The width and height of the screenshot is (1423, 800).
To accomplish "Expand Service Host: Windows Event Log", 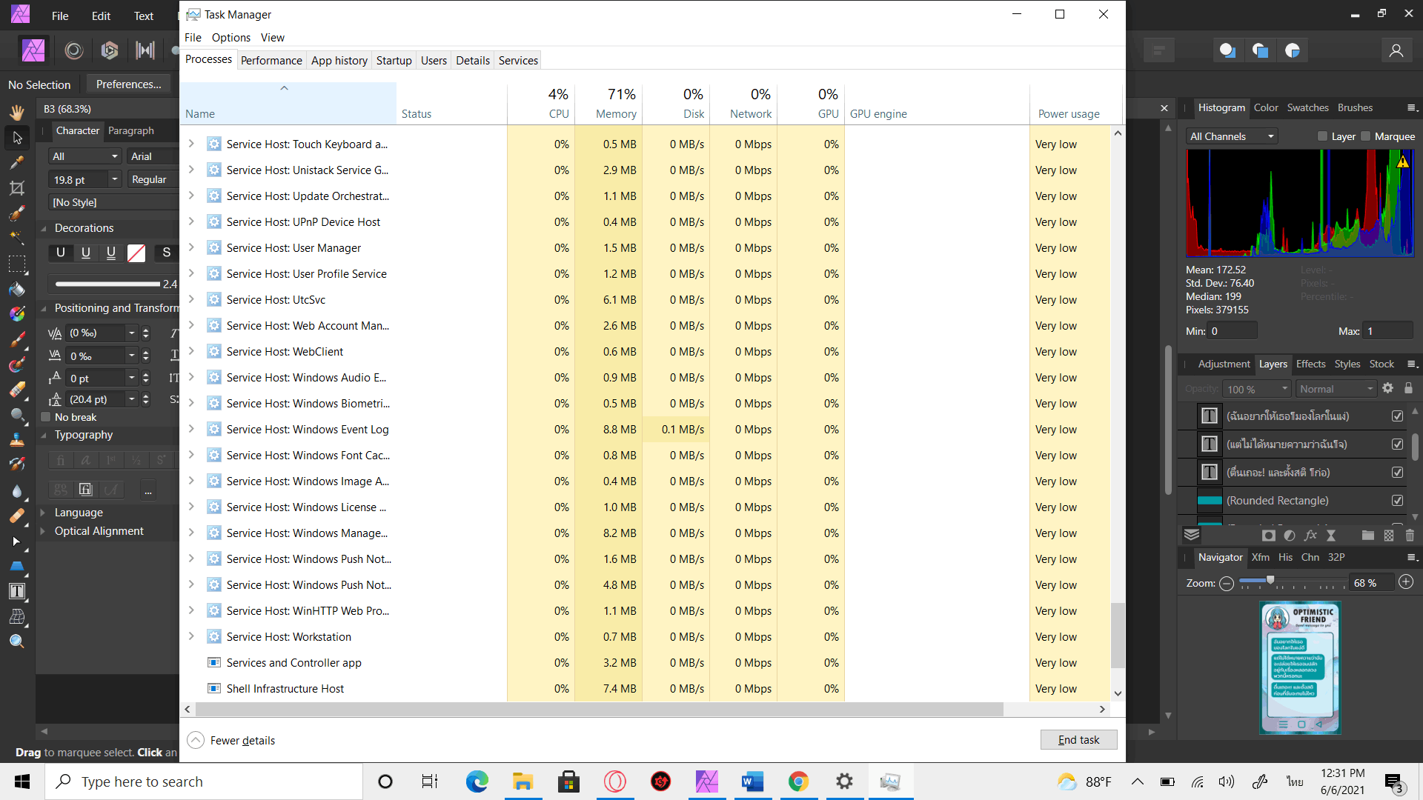I will point(191,429).
